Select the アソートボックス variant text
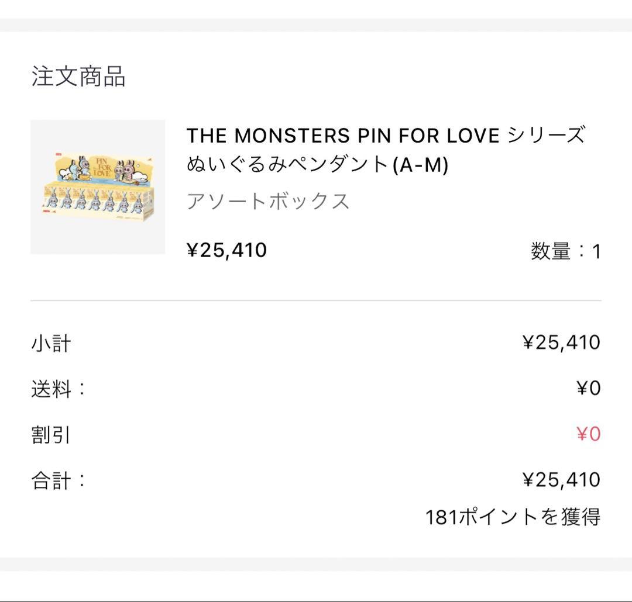Image resolution: width=632 pixels, height=602 pixels. click(268, 202)
